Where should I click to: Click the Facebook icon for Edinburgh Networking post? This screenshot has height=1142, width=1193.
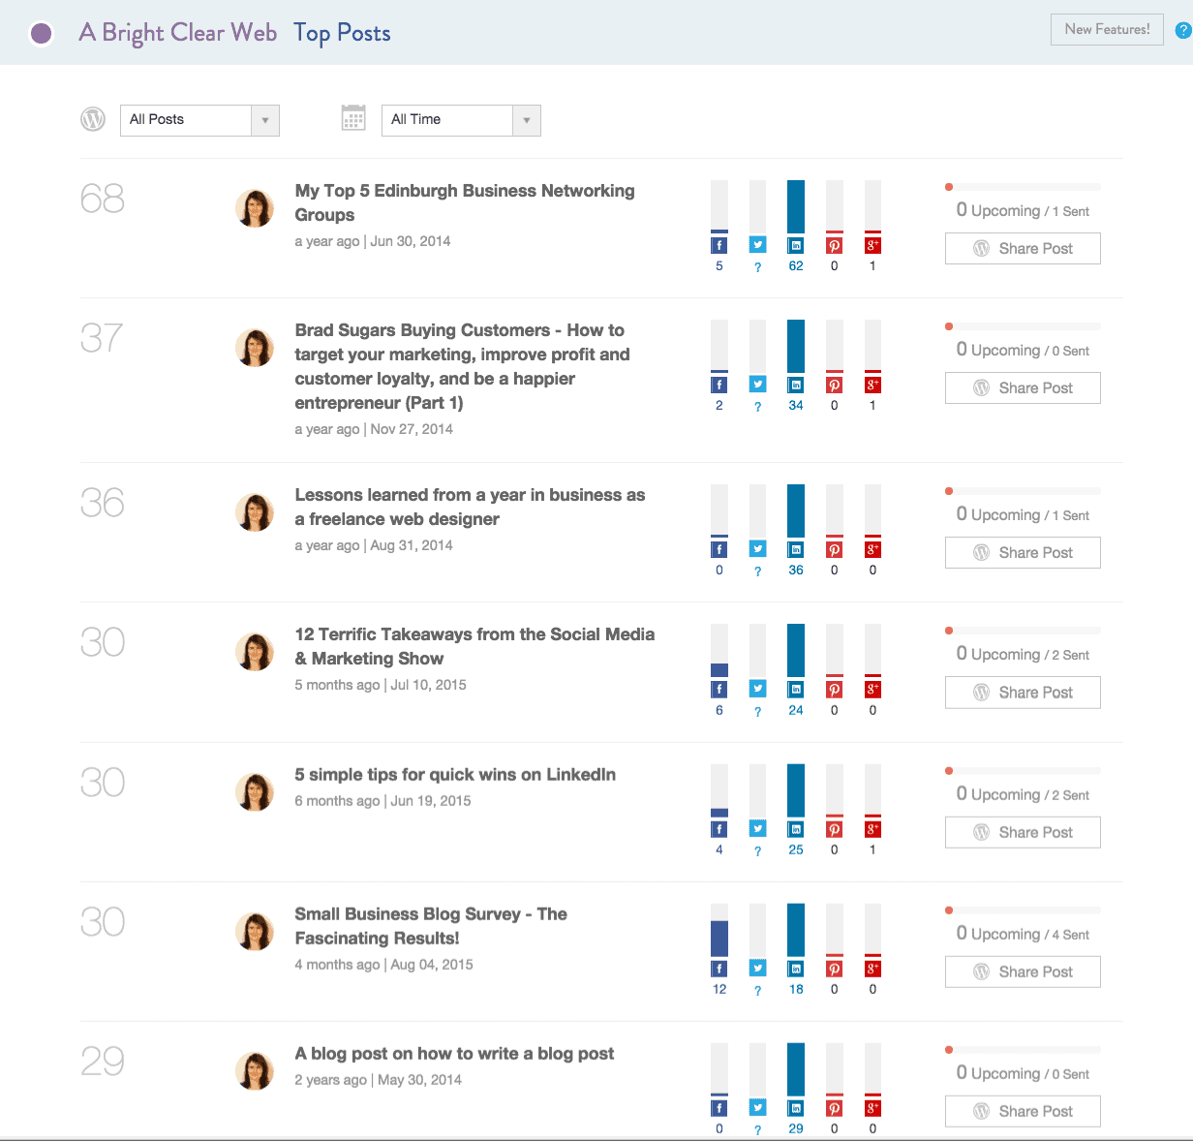click(719, 245)
